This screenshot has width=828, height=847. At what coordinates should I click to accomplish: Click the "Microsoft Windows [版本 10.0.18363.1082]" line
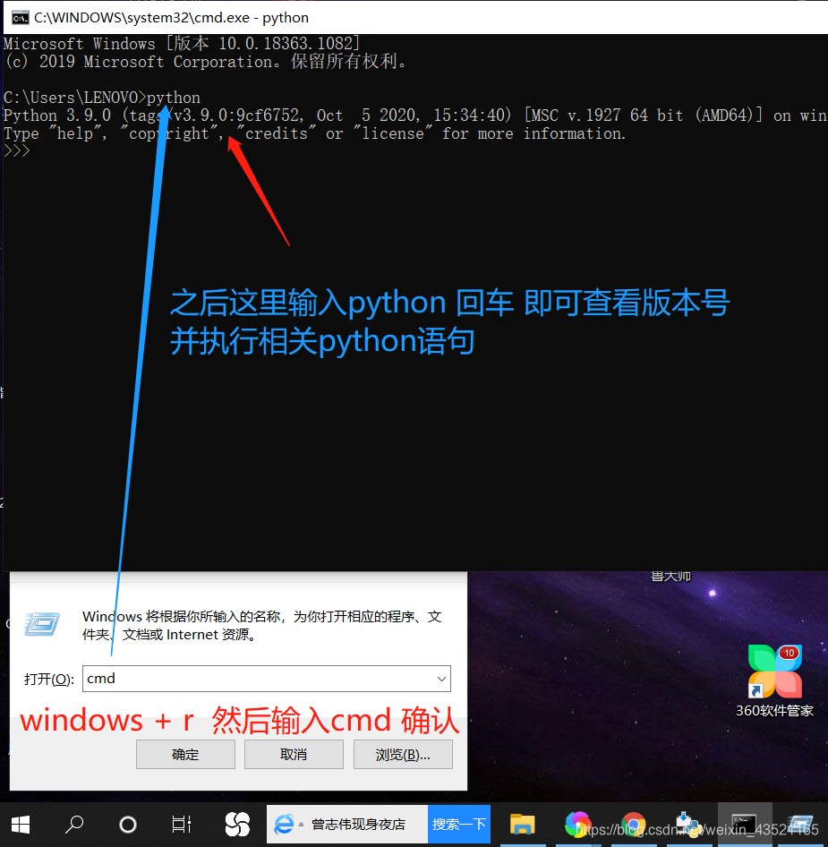click(x=182, y=43)
